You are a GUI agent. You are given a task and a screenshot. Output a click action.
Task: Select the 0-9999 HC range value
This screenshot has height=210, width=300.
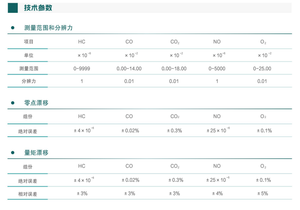(x=82, y=69)
